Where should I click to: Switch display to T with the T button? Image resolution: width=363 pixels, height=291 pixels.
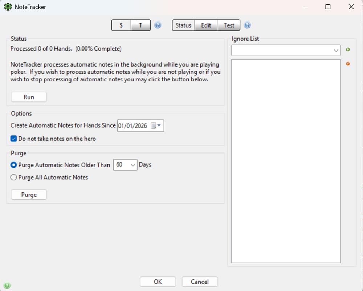(141, 25)
